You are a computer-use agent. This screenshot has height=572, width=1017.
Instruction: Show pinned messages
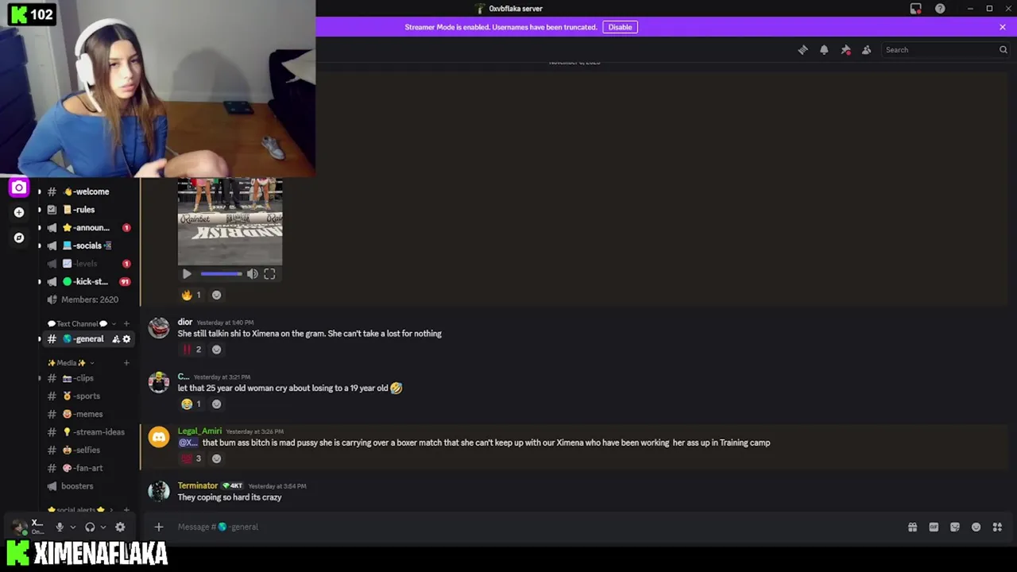coord(845,50)
